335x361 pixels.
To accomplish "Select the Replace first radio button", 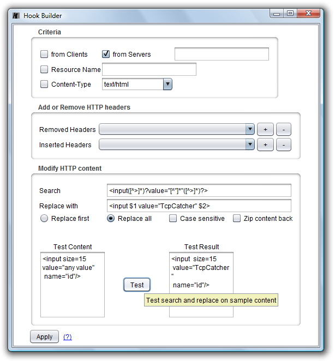I will [44, 218].
